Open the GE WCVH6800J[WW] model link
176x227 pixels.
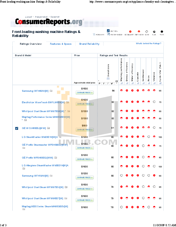34,128
